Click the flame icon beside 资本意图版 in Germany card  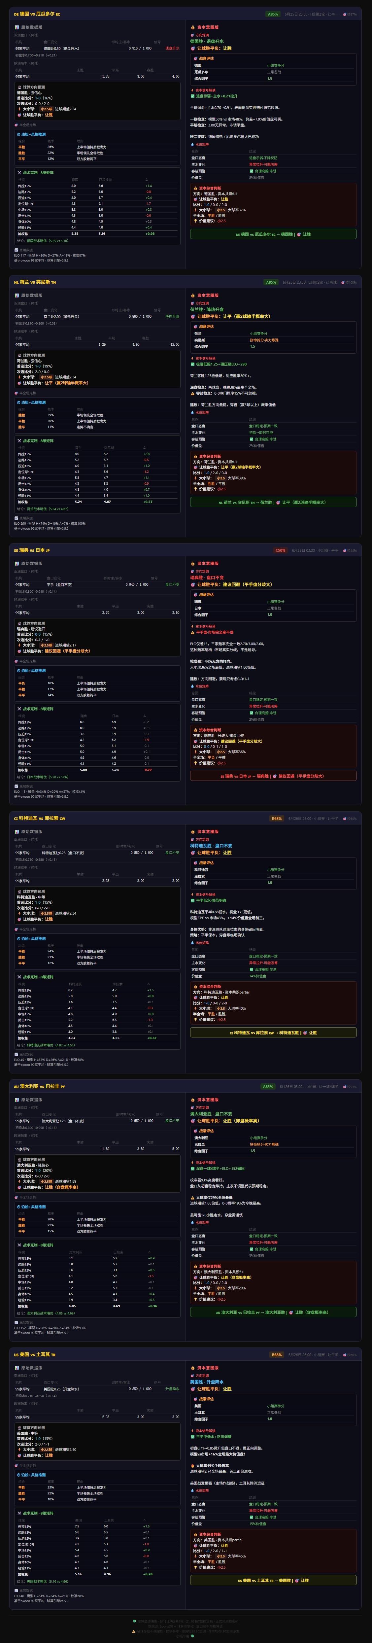point(192,27)
